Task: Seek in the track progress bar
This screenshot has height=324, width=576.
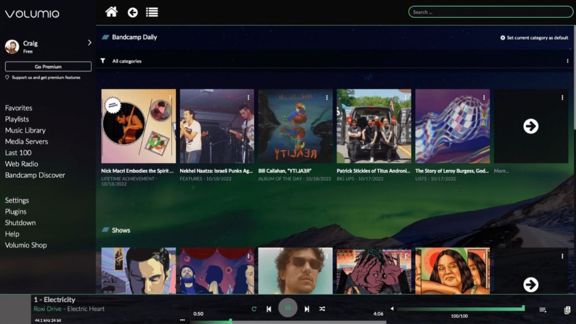Action: (x=289, y=322)
